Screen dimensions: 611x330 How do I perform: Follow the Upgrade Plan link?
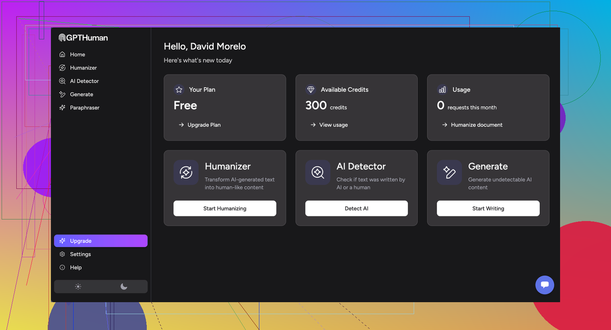pyautogui.click(x=204, y=125)
